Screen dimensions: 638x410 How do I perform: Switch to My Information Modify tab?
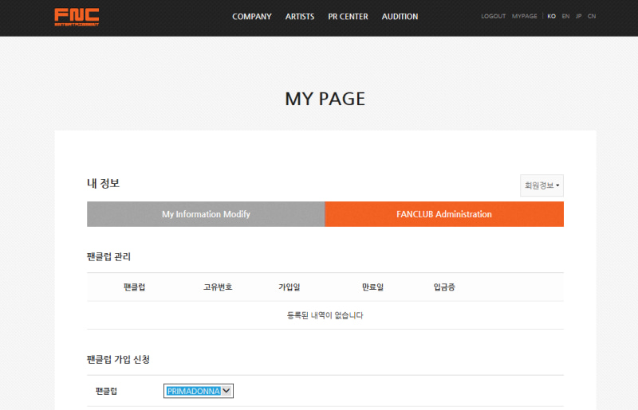[206, 214]
